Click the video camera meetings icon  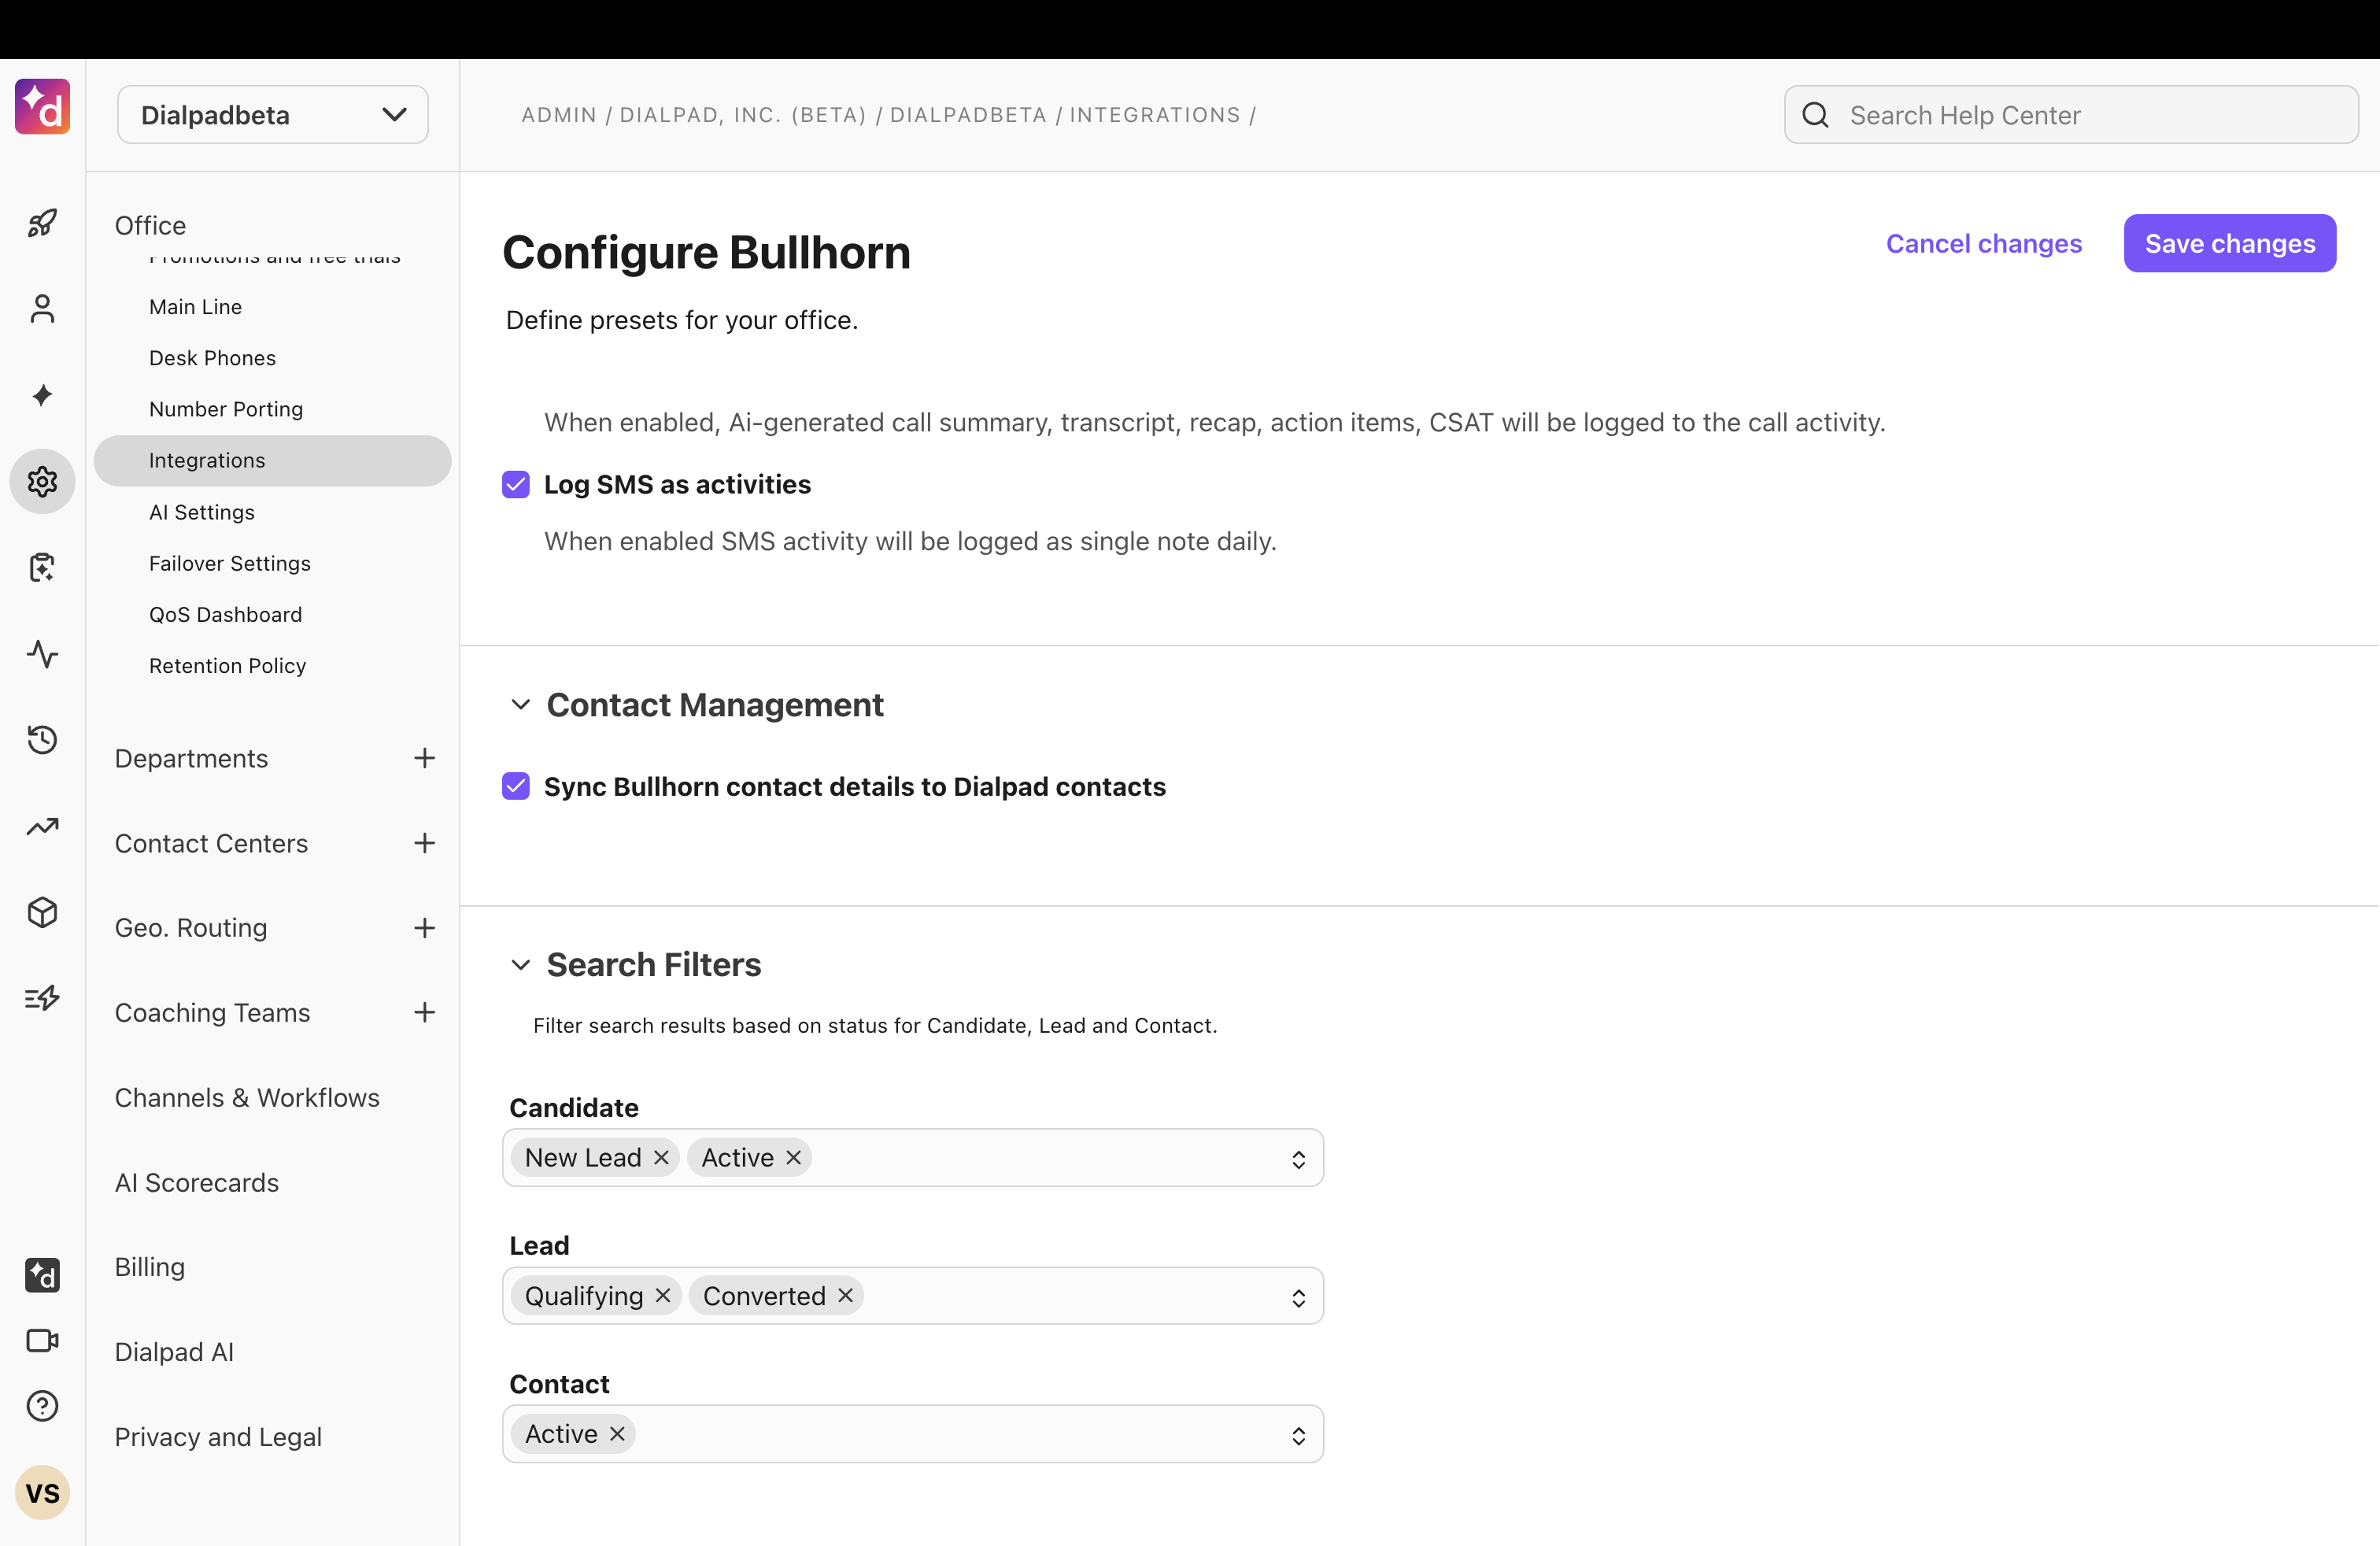pos(42,1340)
